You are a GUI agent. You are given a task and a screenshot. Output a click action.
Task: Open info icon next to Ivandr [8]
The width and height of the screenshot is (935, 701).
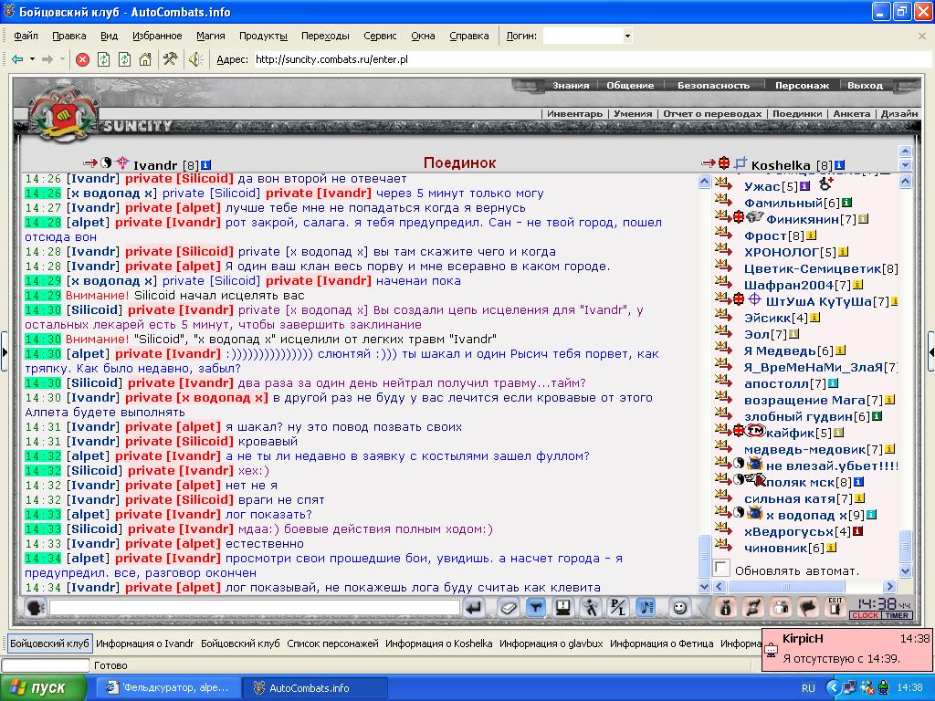(x=205, y=165)
